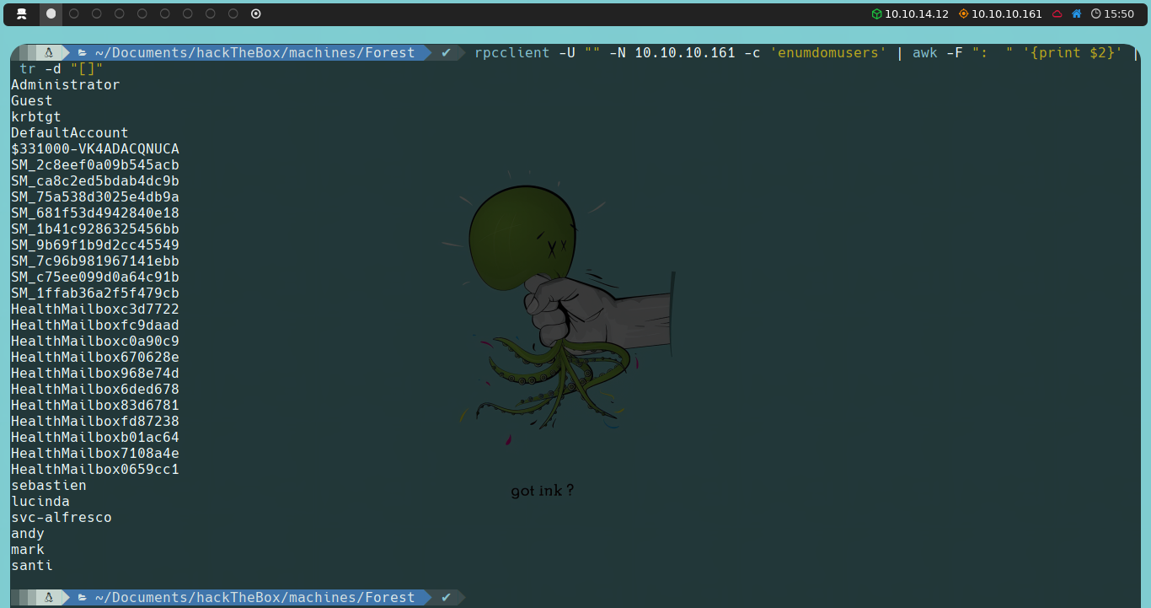The image size is (1151, 608).
Task: Click the awk command word
Action: click(924, 52)
